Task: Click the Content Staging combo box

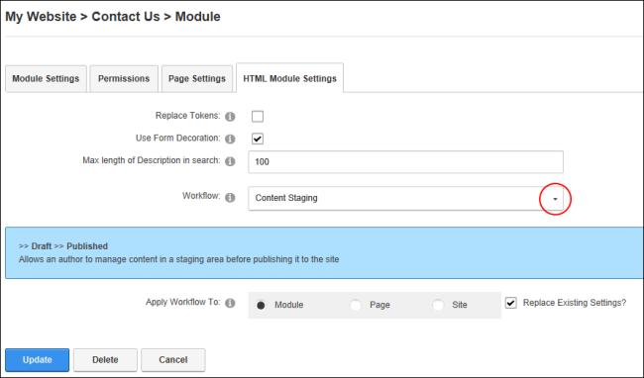Action: pyautogui.click(x=406, y=199)
